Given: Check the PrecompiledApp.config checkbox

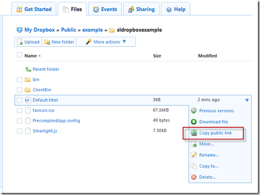Looking at the screenshot, I should pos(19,121).
